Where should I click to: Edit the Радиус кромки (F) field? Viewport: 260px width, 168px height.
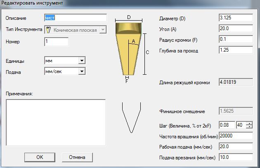pyautogui.click(x=236, y=40)
